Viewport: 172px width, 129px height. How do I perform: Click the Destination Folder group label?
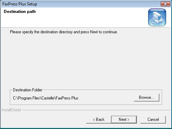(x=28, y=90)
